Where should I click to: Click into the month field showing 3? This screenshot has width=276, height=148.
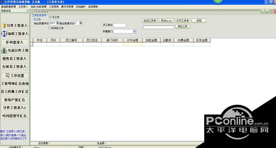tap(77, 23)
